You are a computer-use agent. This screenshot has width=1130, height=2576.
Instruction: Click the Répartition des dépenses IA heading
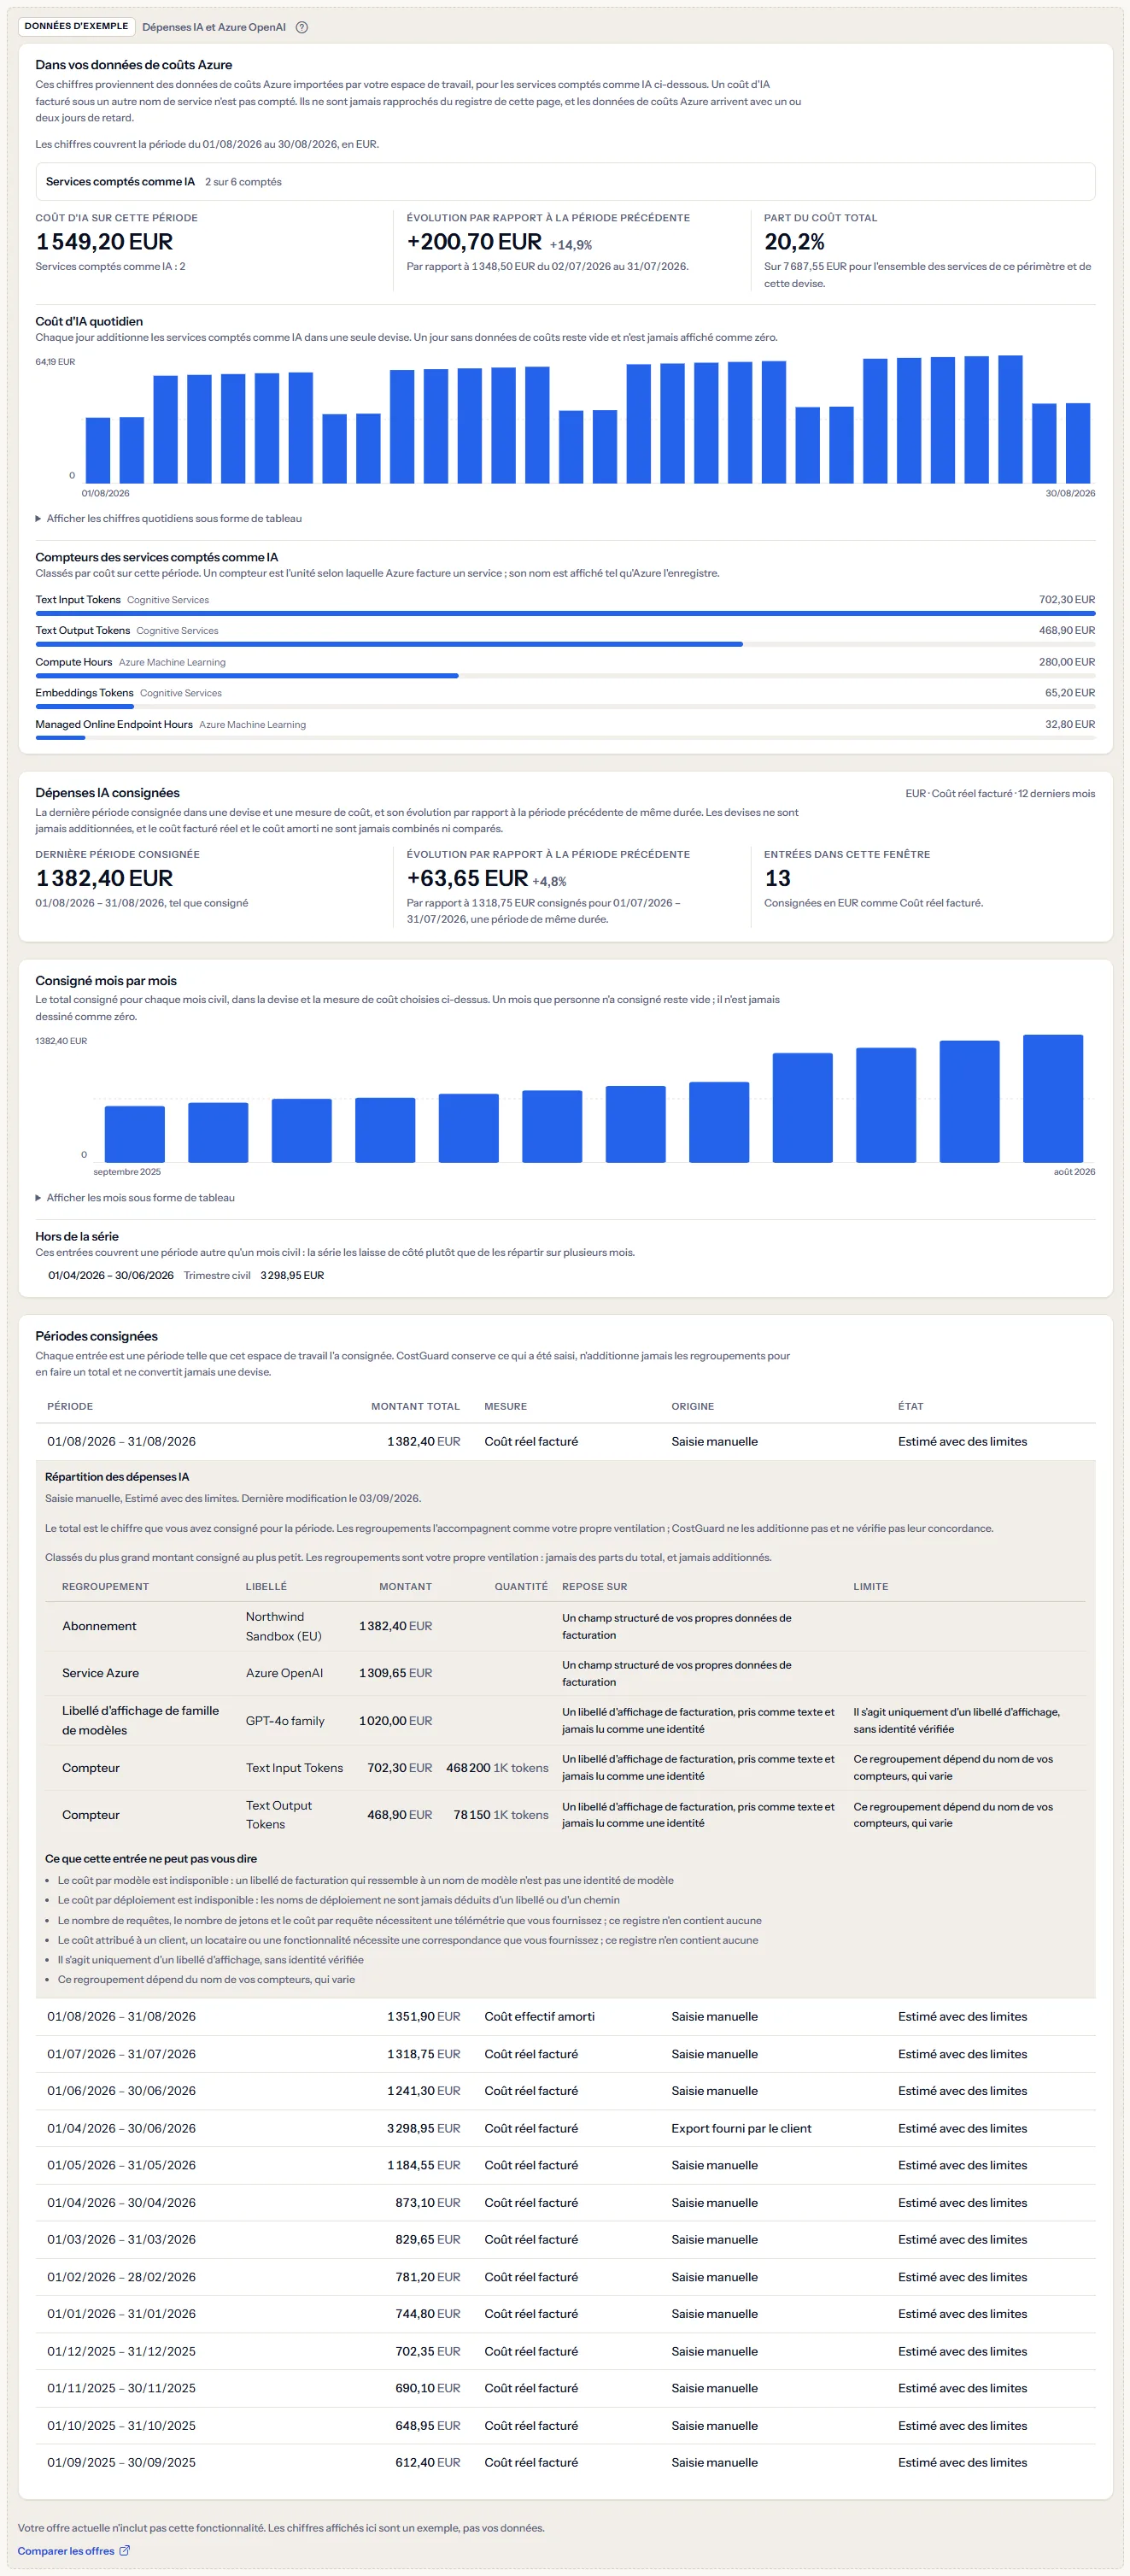coord(117,1476)
